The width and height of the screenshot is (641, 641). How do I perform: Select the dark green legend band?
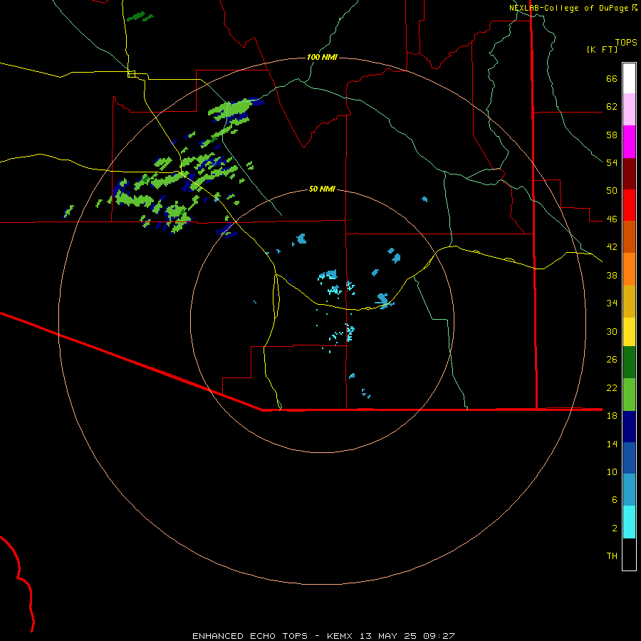click(629, 363)
